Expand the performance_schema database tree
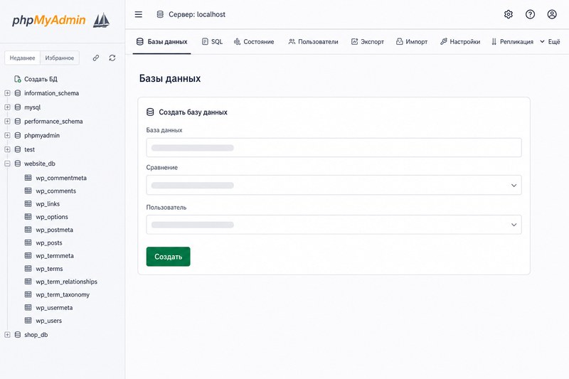569x379 pixels. click(7, 122)
